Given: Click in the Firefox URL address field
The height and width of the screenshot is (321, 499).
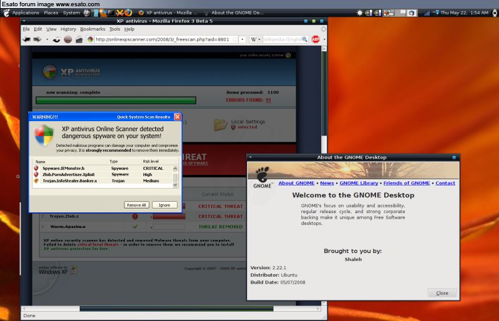Looking at the screenshot, I should [162, 39].
